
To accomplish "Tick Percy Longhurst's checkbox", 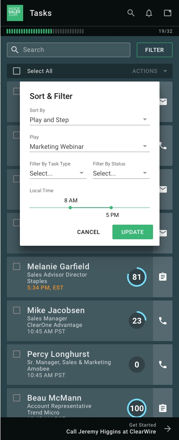I will coord(17,354).
